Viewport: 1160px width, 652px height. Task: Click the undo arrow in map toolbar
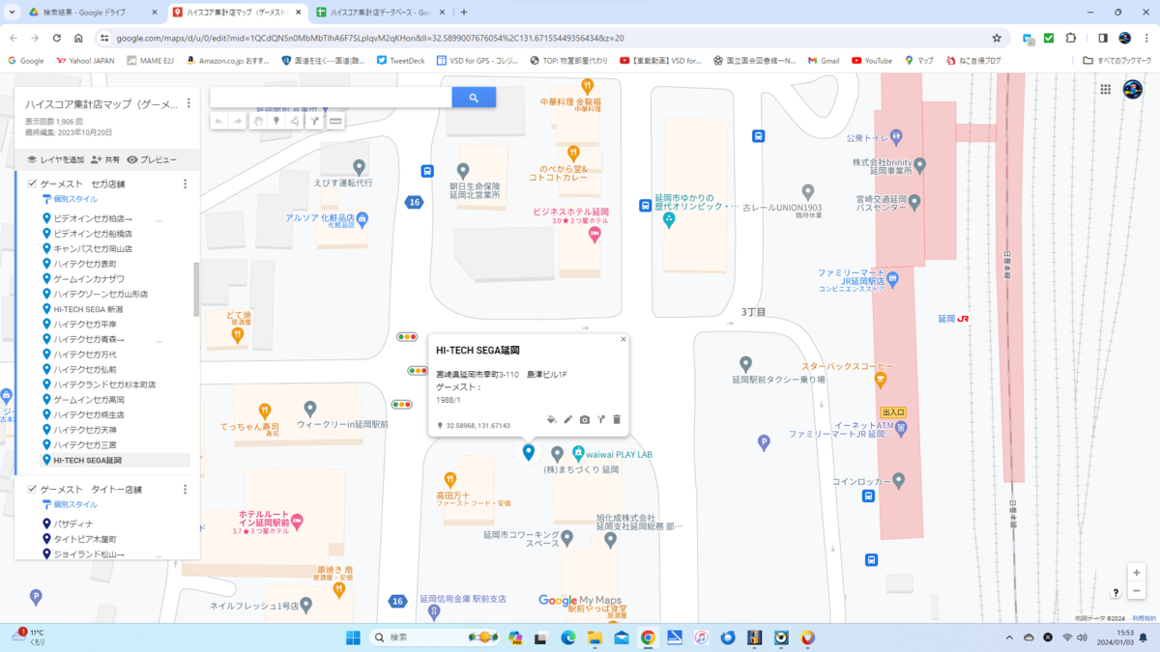pyautogui.click(x=218, y=122)
